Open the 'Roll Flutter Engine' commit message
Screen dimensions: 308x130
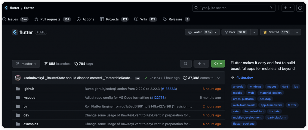138,107
